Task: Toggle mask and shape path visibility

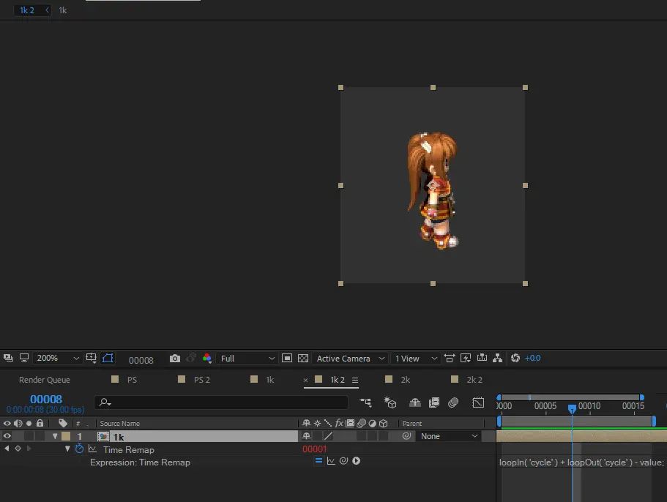Action: point(108,359)
